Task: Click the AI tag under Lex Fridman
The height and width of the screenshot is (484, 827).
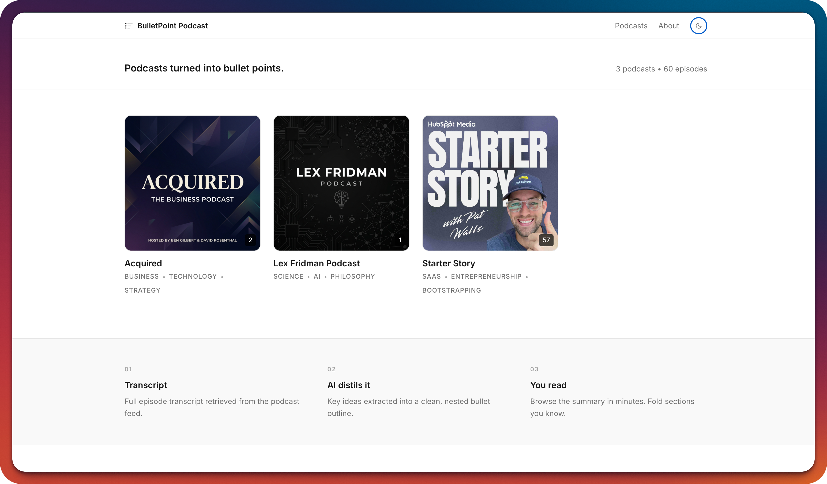Action: pyautogui.click(x=317, y=276)
